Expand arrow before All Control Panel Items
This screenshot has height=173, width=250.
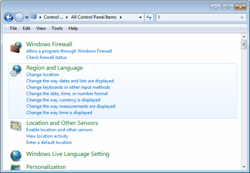coord(67,17)
